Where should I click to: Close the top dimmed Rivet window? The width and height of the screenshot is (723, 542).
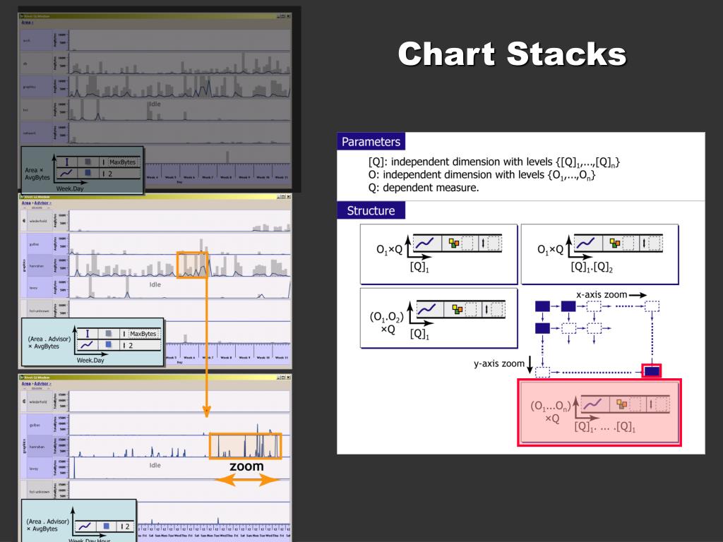pos(289,16)
